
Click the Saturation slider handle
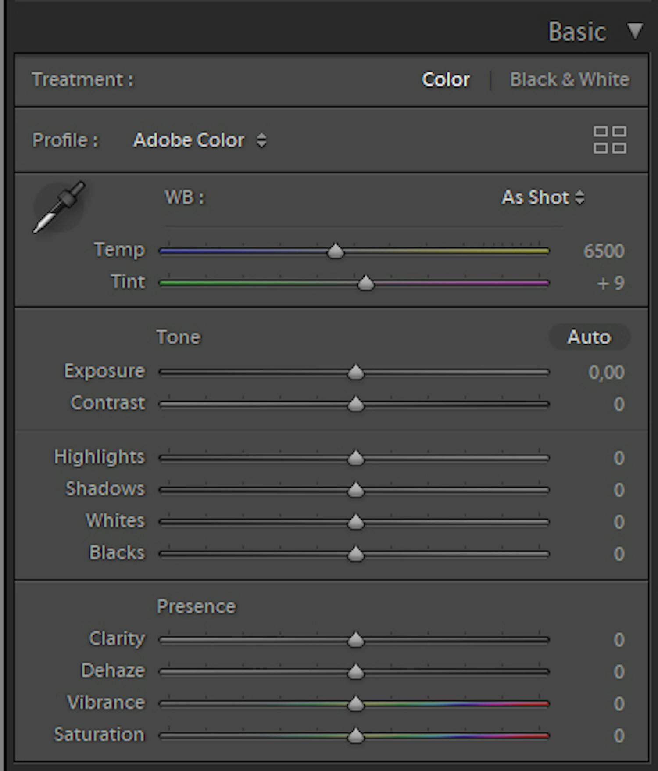click(x=356, y=736)
